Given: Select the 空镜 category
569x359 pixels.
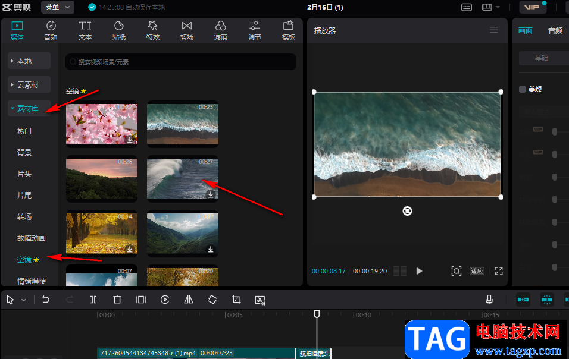Looking at the screenshot, I should 28,259.
